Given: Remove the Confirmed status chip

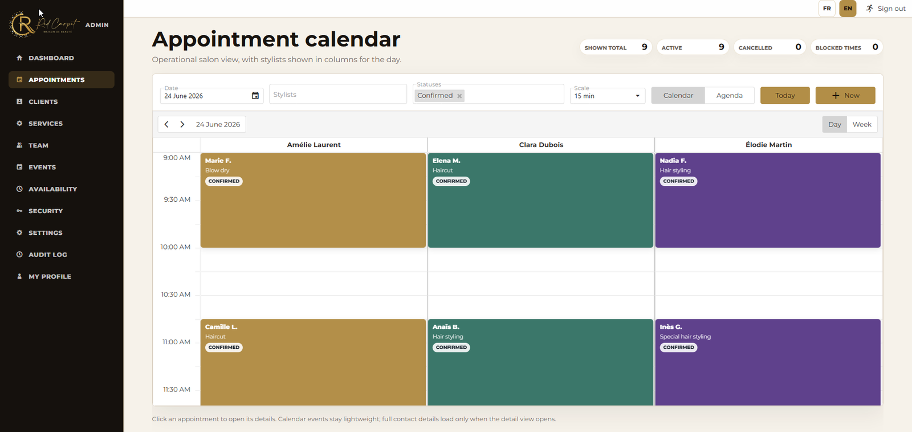Looking at the screenshot, I should pyautogui.click(x=459, y=96).
